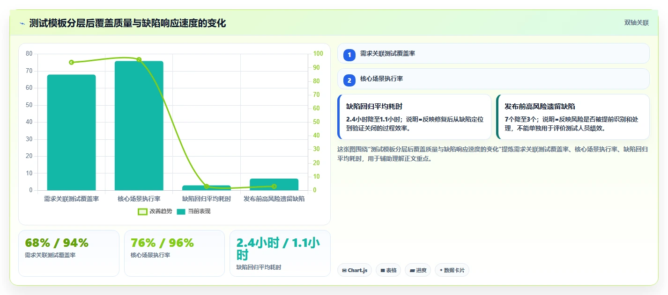The image size is (668, 295).
Task: Click the 进度 tag chip
Action: pos(417,270)
